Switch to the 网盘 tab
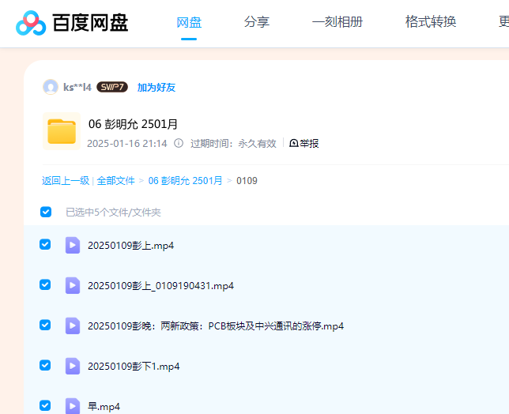This screenshot has height=414, width=509. [189, 23]
